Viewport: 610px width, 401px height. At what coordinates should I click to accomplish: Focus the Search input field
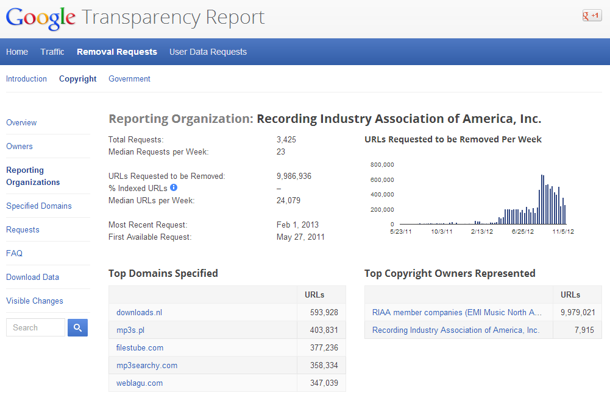[35, 327]
